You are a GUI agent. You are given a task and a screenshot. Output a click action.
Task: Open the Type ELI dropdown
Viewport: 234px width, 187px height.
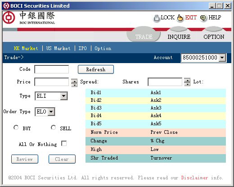click(x=64, y=96)
